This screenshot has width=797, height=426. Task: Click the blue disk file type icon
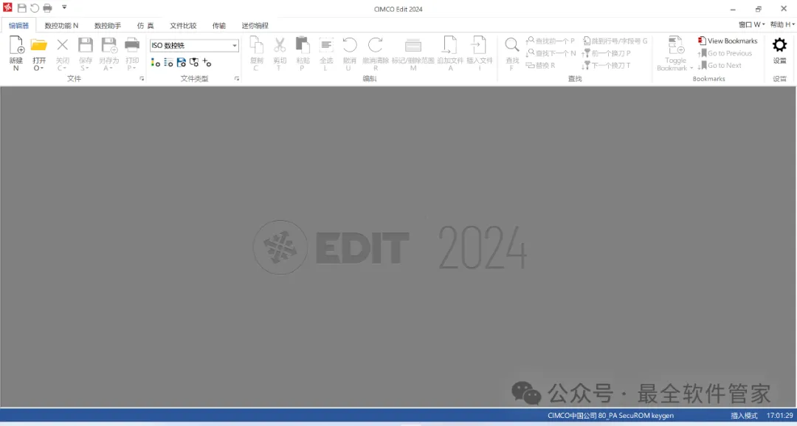[181, 63]
